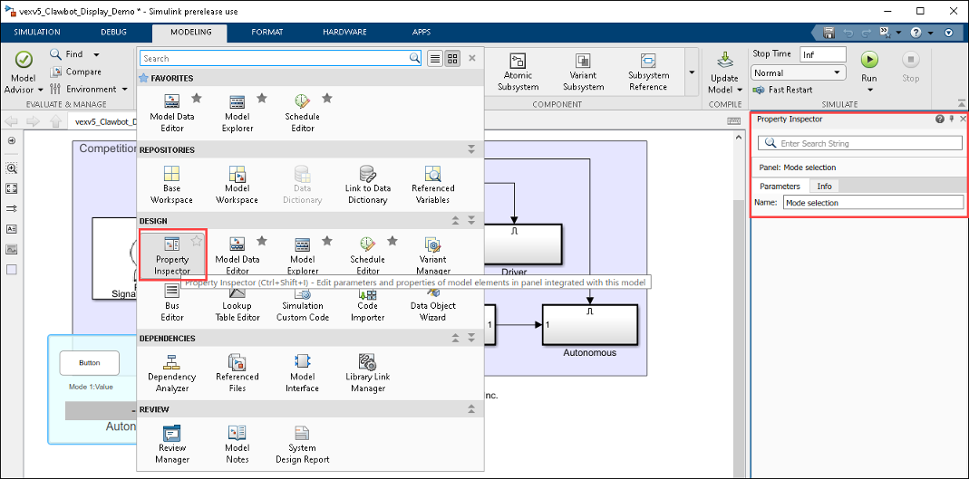Open Dependency Analyzer
Screen dimensions: 969x479
click(x=172, y=373)
